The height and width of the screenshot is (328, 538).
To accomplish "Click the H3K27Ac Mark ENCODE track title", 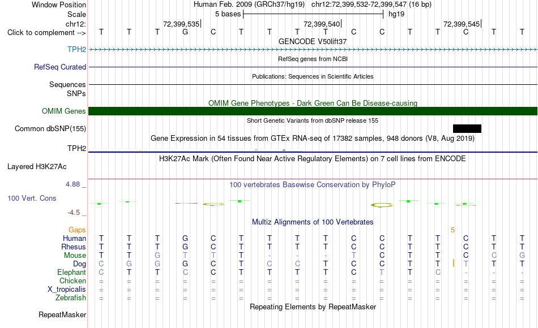I will [313, 159].
